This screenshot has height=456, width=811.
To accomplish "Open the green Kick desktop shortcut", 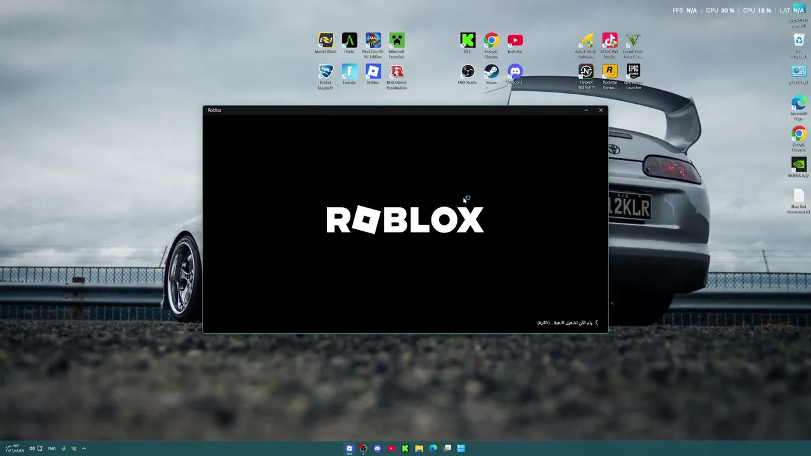I will pos(468,43).
